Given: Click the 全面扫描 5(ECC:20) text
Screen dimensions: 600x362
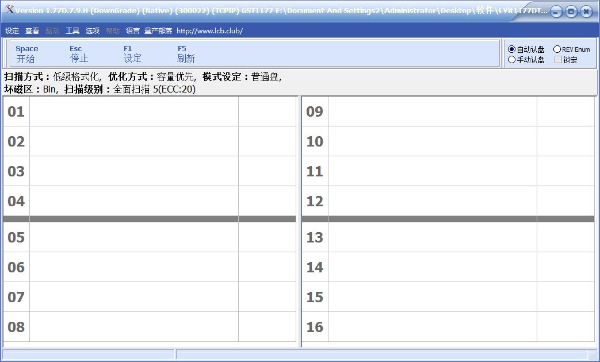Looking at the screenshot, I should [x=154, y=89].
